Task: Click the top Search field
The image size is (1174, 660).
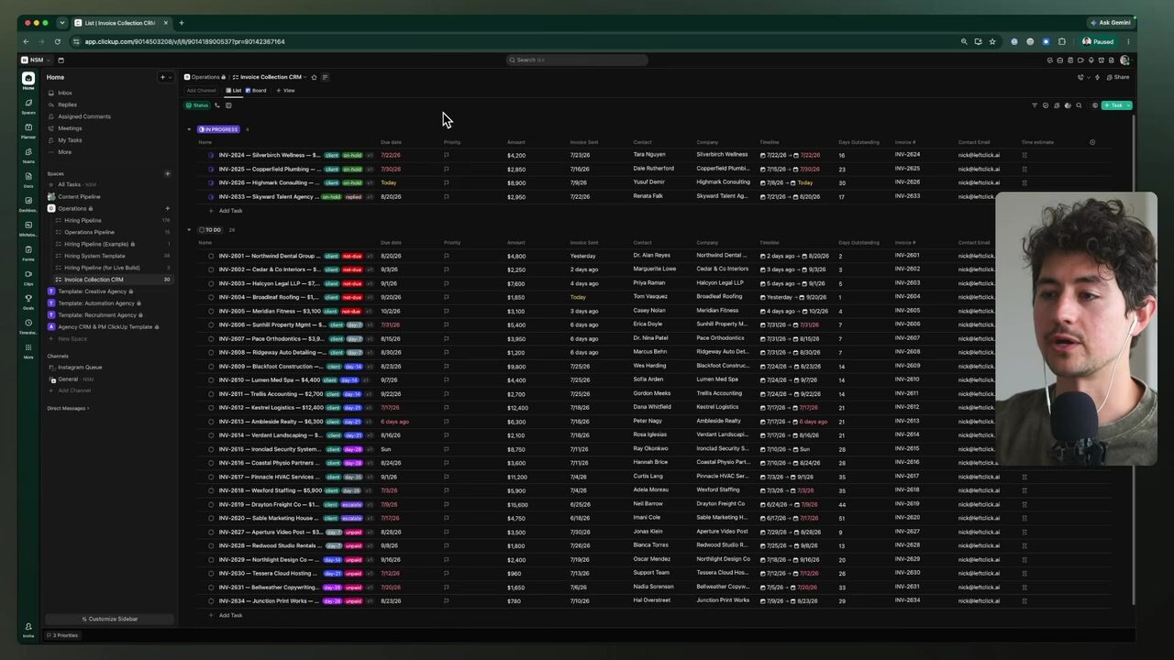Action: (577, 60)
